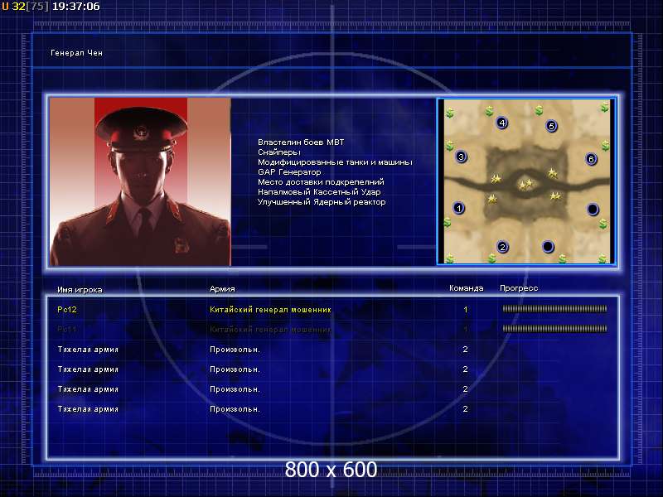Click Pc11's dimmed 'Китайский генерал мошенник' text
663x497 pixels.
(x=271, y=329)
